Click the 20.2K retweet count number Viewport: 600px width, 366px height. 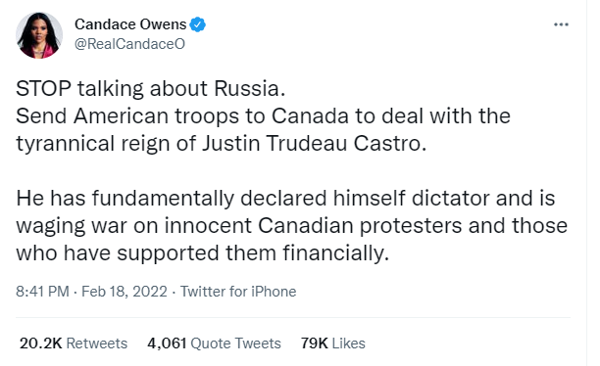[x=40, y=343]
